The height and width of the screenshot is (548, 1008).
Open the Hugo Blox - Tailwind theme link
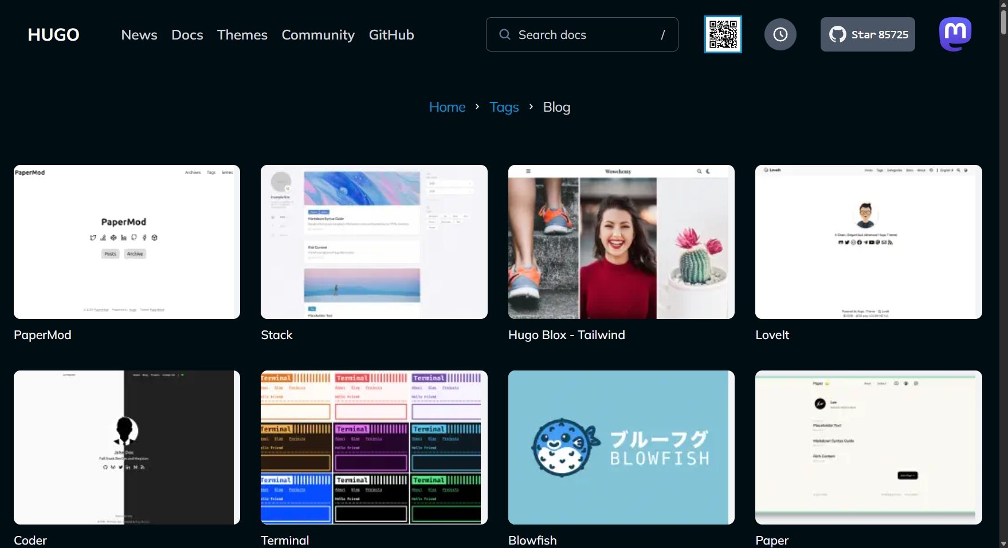pyautogui.click(x=566, y=335)
